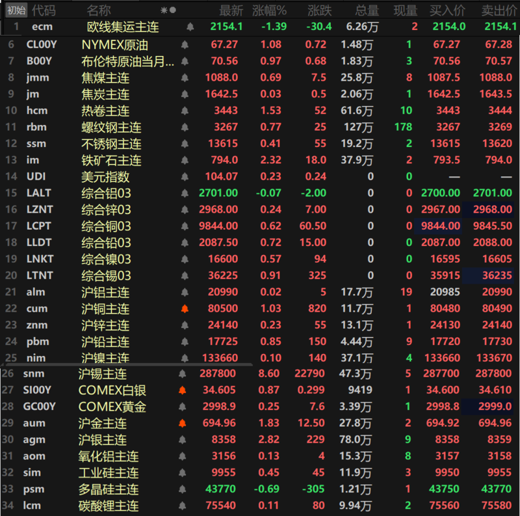Image resolution: width=520 pixels, height=516 pixels.
Task: Click alert bell for 沪铅主连
Action: pos(185,342)
